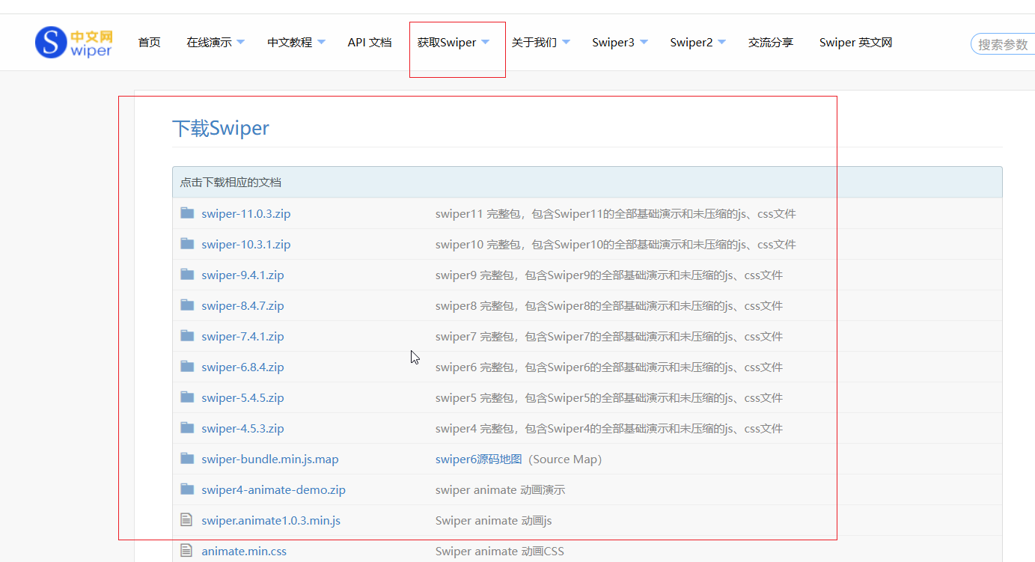The image size is (1035, 562).
Task: Click the 下载Swiper heading
Action: tap(221, 128)
